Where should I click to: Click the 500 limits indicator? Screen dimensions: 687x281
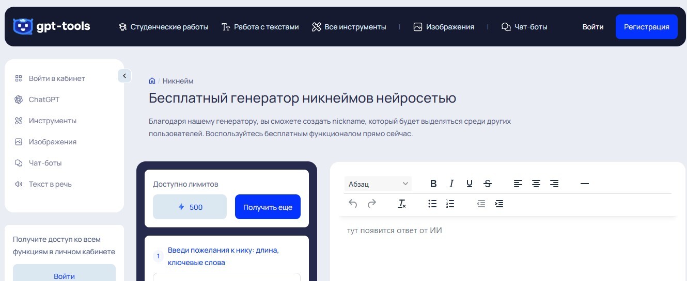click(190, 207)
